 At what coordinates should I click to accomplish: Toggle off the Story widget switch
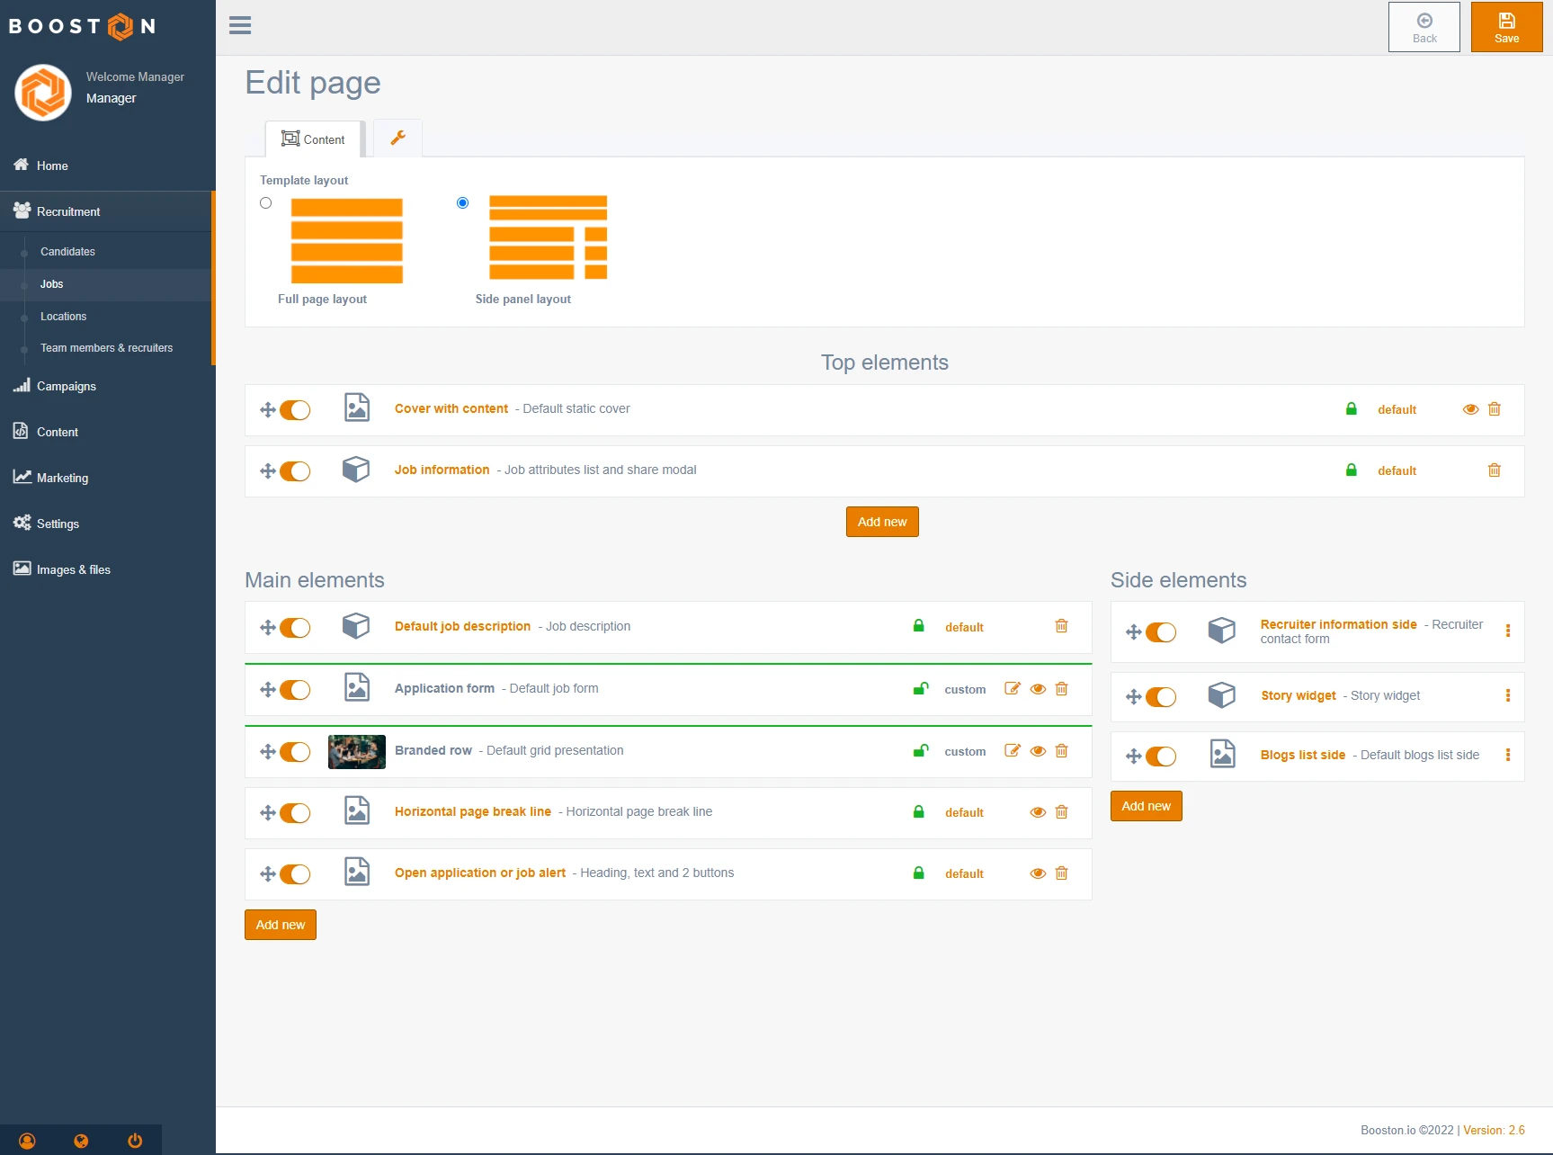tap(1161, 697)
